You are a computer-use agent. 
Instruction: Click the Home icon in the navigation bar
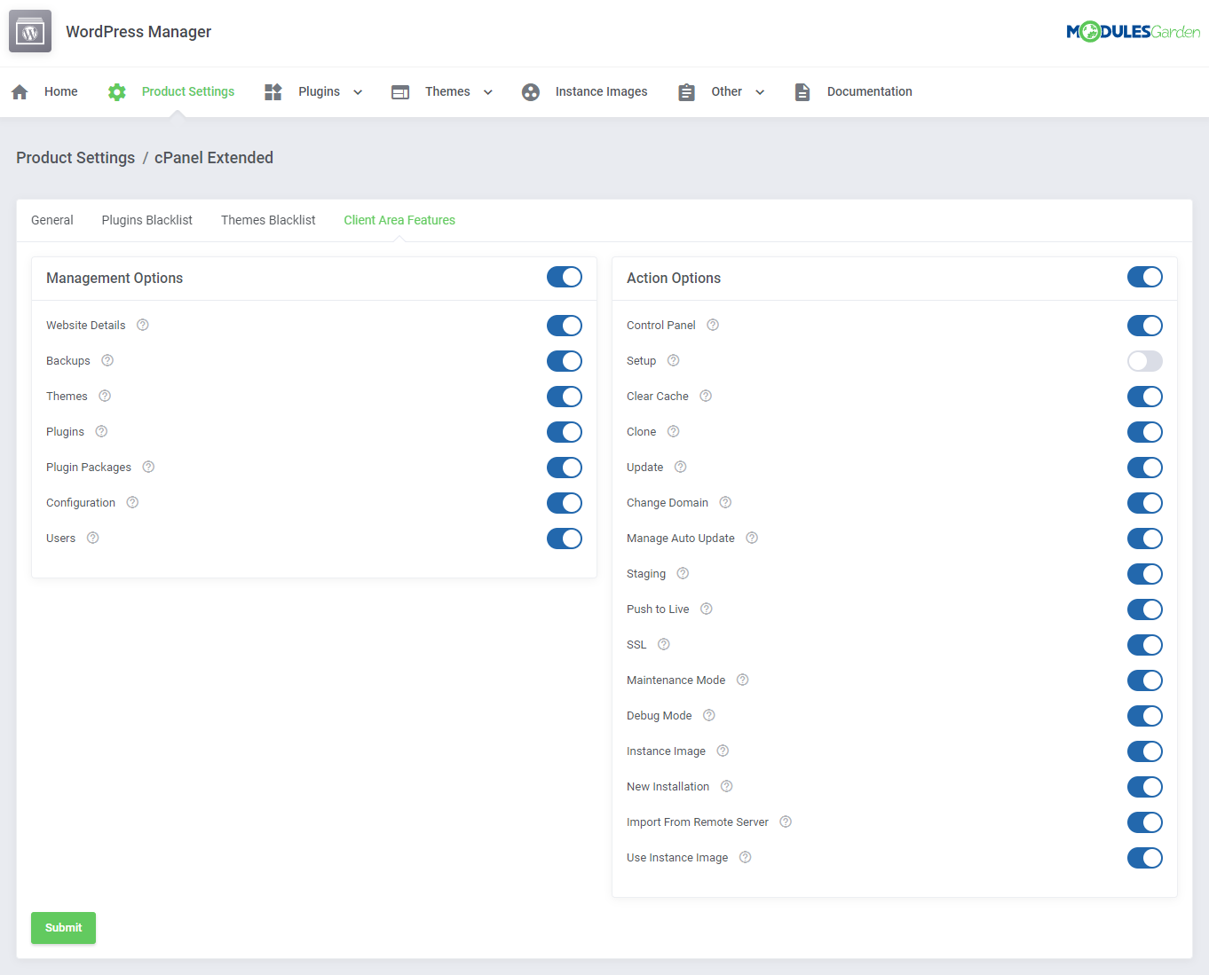tap(20, 91)
